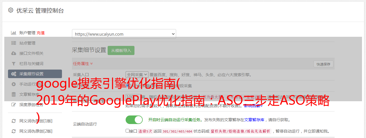Screen dimensions: 366x138
Task: Open 同义词伪原创[2版] in the sidebar
Action: click(x=36, y=131)
